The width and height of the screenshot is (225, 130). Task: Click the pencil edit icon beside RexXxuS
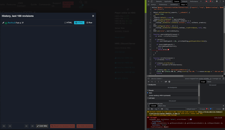tap(3, 23)
